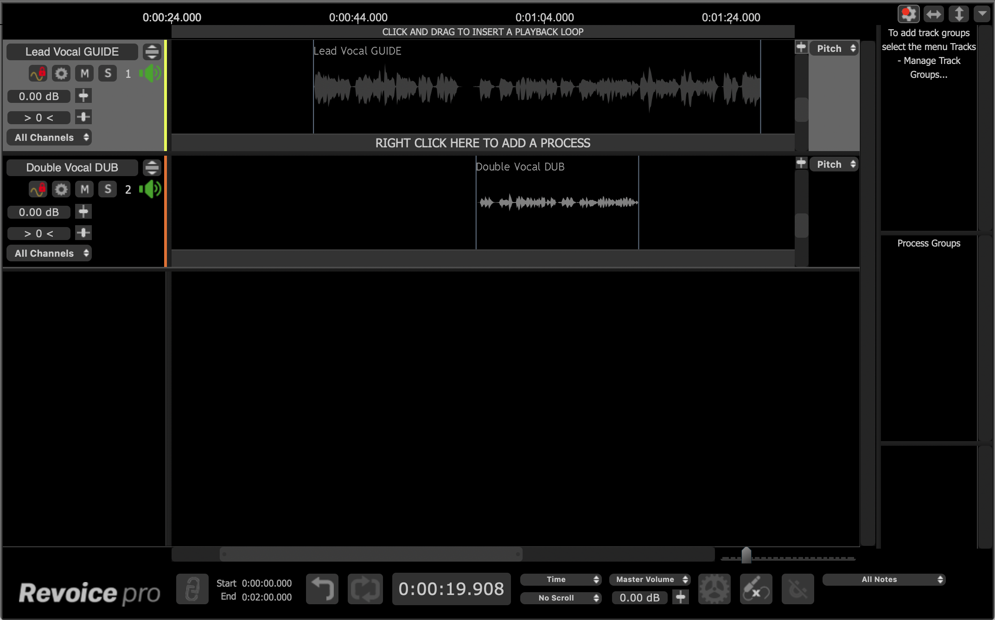Open the Pitch dropdown on track 1

[834, 49]
